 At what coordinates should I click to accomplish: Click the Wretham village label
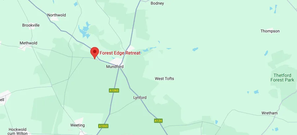click(269, 113)
